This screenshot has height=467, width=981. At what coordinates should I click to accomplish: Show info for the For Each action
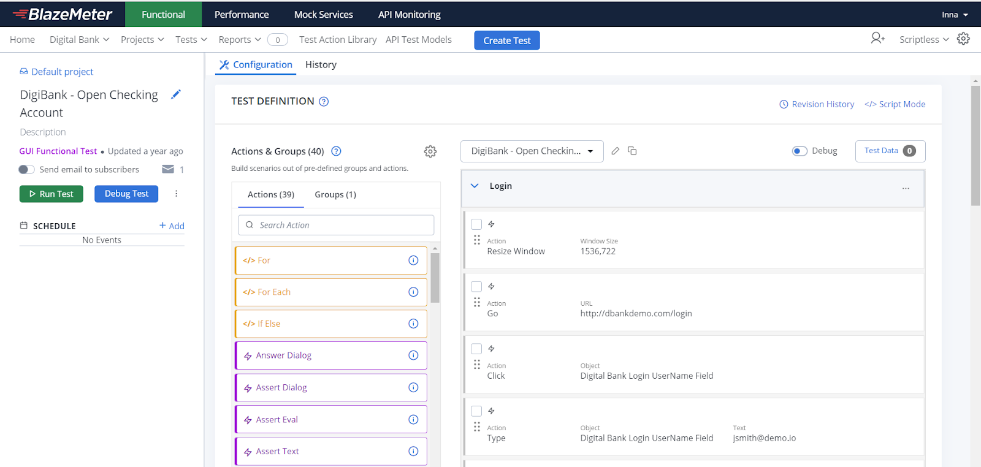(413, 292)
